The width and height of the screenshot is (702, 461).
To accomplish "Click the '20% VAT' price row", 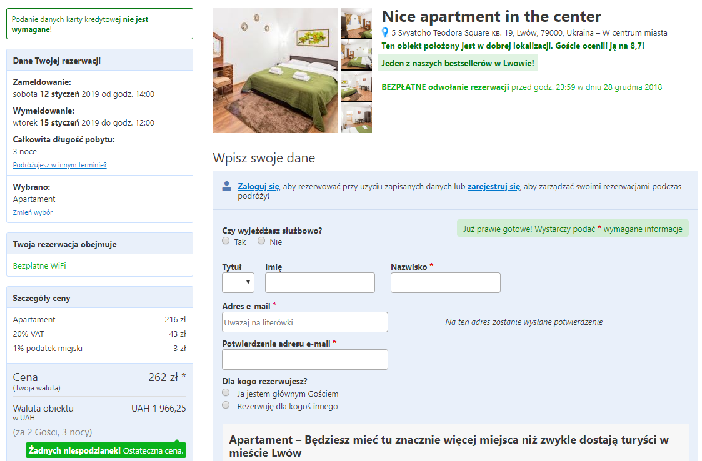I will pyautogui.click(x=99, y=334).
